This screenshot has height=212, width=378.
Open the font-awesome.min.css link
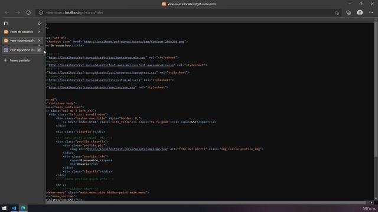tap(111, 65)
